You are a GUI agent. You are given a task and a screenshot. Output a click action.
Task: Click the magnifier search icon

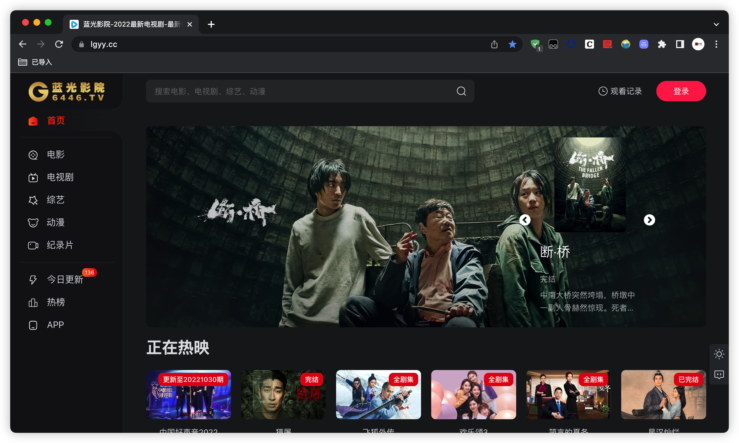tap(461, 91)
